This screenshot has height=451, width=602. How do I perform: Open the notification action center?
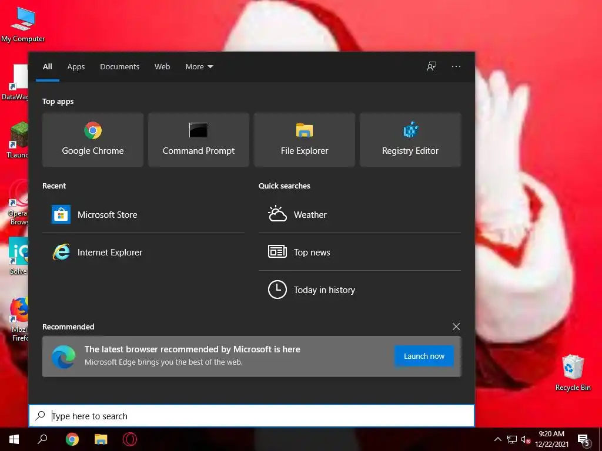click(584, 440)
